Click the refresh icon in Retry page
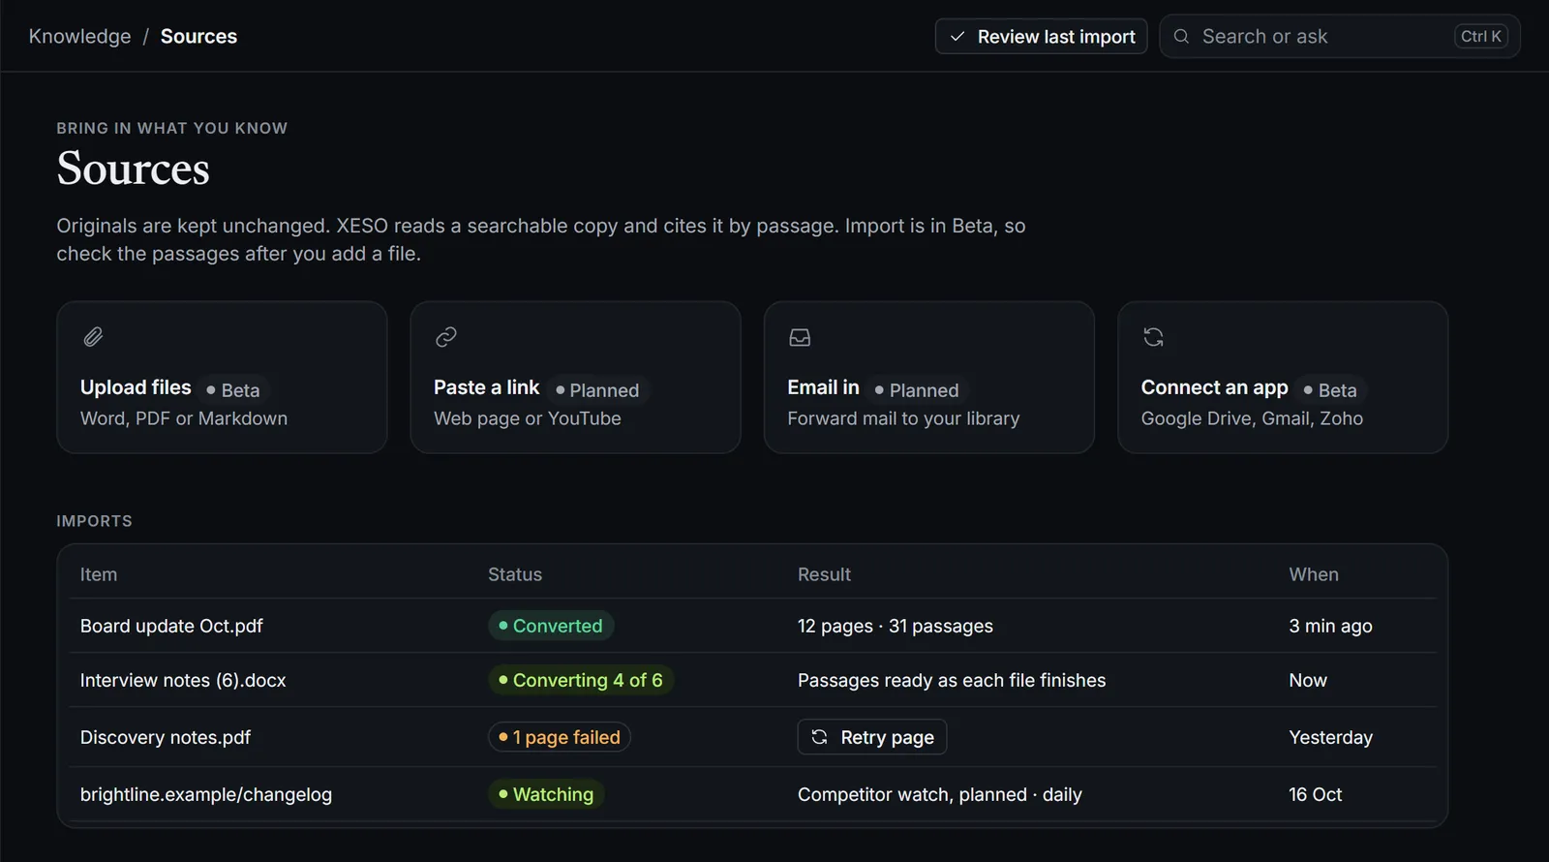The height and width of the screenshot is (862, 1549). pos(819,737)
